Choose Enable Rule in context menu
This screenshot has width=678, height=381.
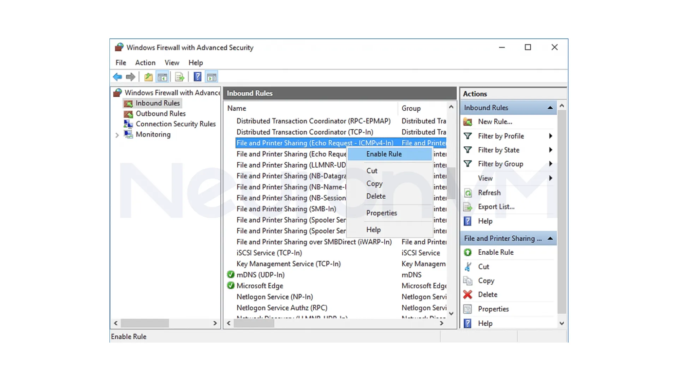click(384, 154)
